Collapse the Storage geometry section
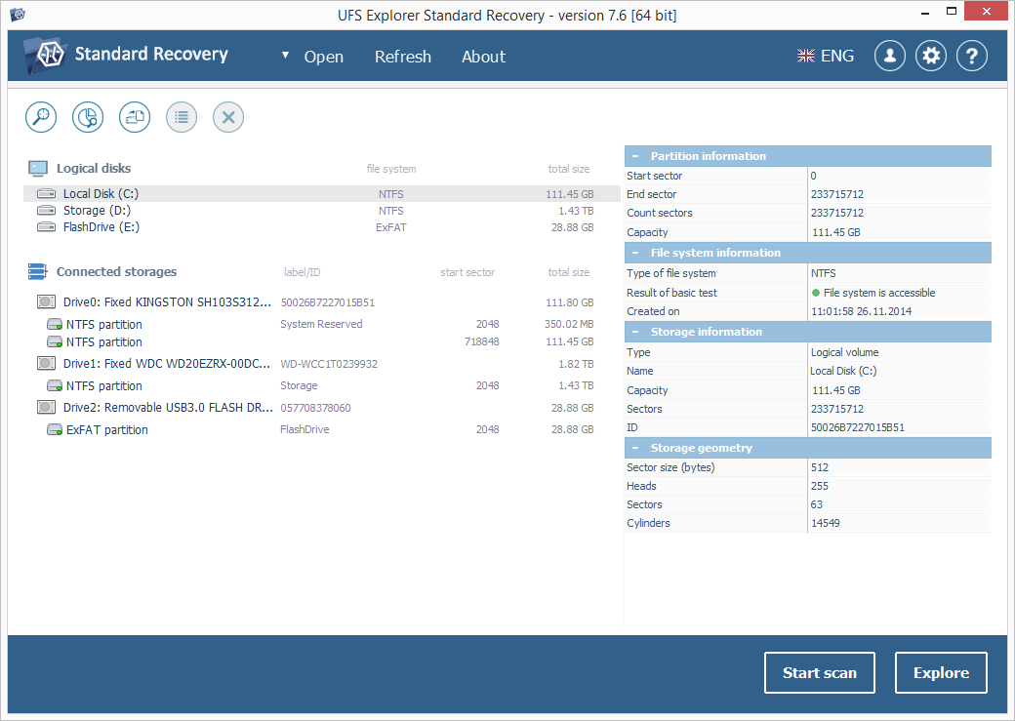This screenshot has width=1015, height=721. (635, 448)
